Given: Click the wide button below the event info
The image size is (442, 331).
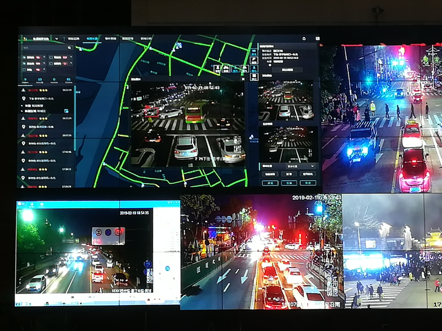Looking at the screenshot, I should point(288,70).
